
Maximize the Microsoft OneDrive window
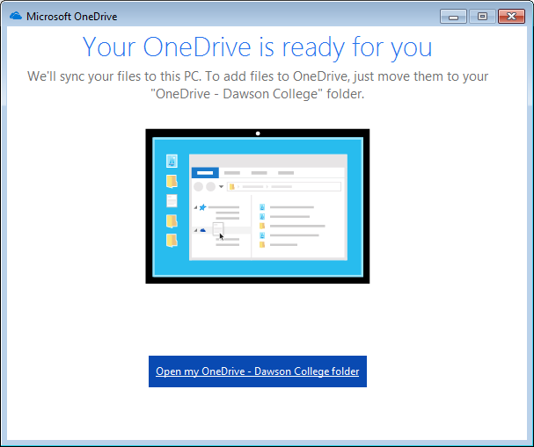[482, 17]
